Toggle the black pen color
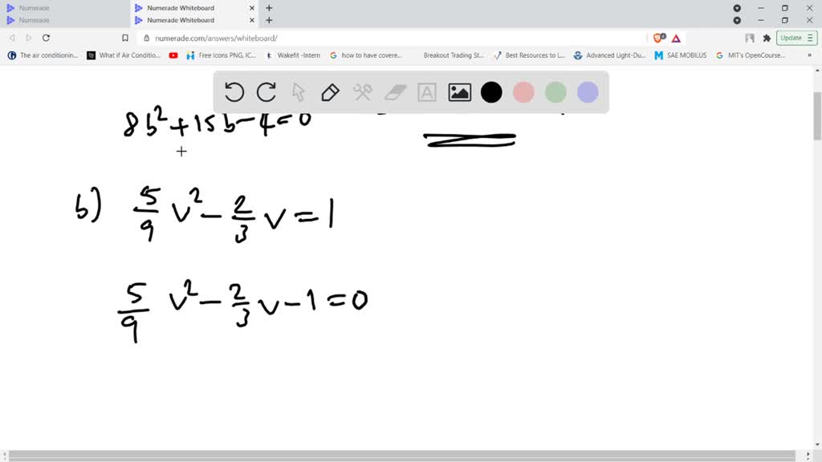 tap(491, 92)
